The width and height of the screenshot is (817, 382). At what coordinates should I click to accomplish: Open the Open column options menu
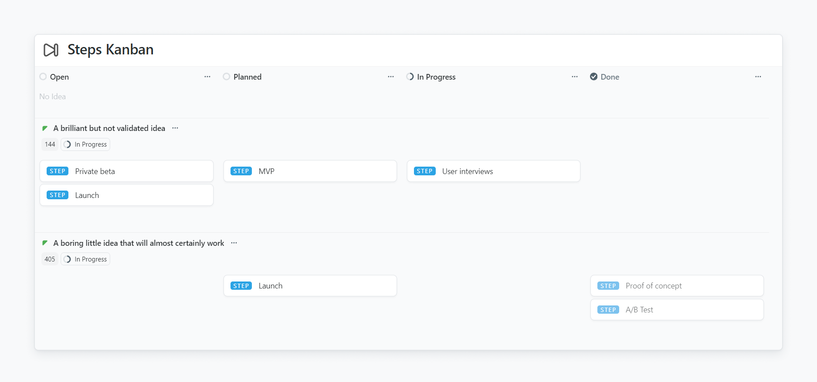(207, 77)
